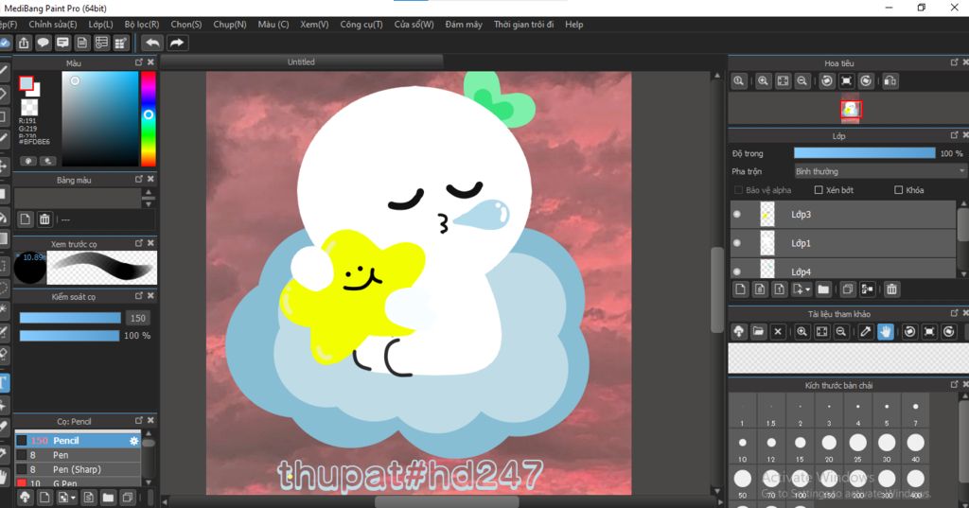Image resolution: width=969 pixels, height=508 pixels.
Task: Click the export/share icon in the top toolbar
Action: [x=24, y=43]
